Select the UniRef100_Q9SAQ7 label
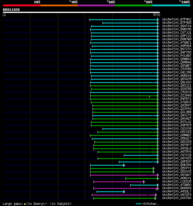 coord(177,118)
